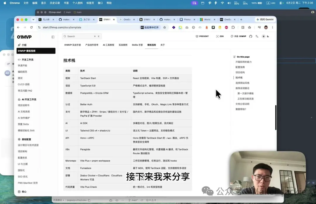Select 01MVP 模板指南 sidebar item

[36, 51]
